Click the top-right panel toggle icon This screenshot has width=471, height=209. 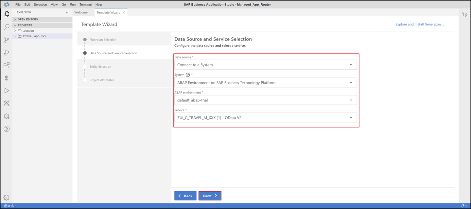[x=464, y=14]
